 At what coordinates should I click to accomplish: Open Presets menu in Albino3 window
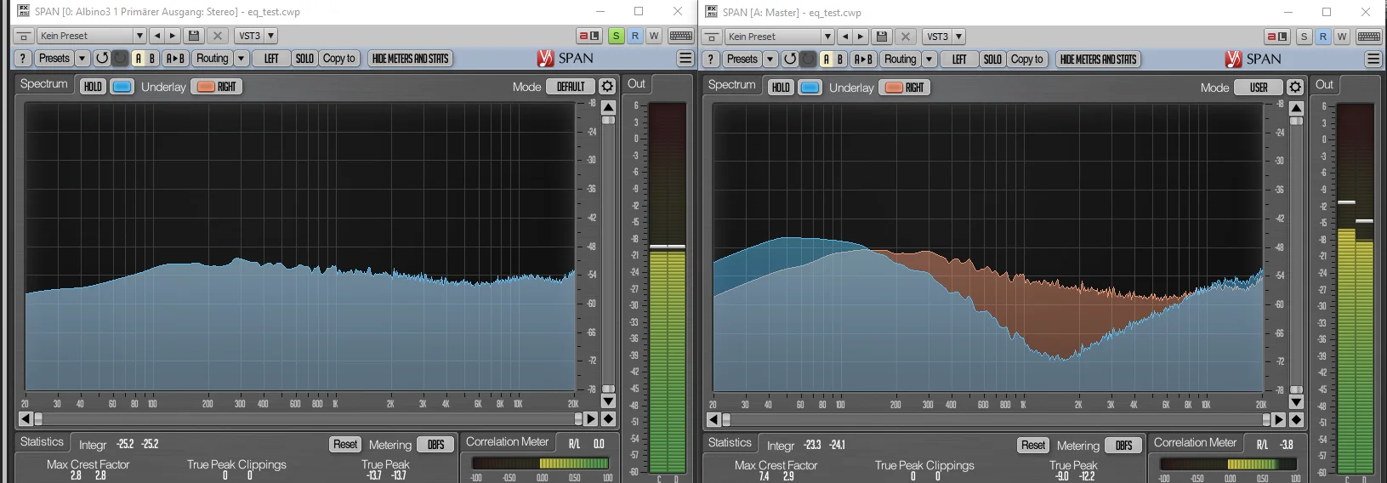[54, 59]
